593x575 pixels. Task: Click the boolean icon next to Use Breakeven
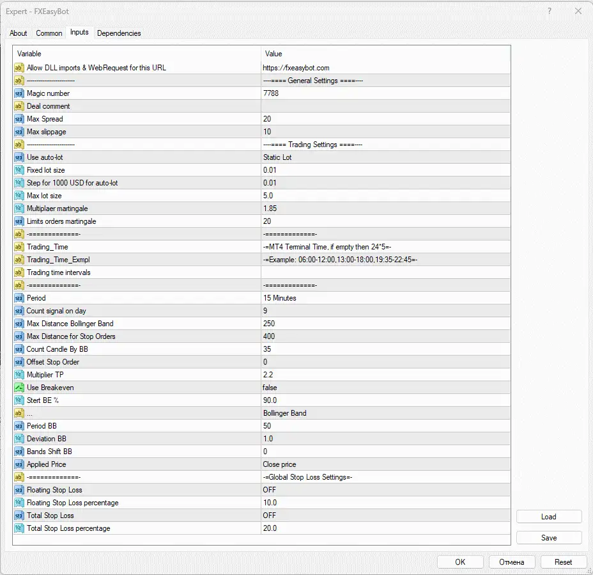tap(19, 388)
